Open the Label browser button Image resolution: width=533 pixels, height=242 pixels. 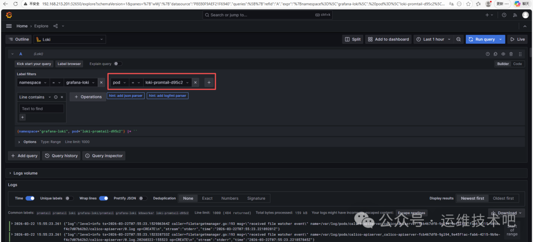point(70,64)
